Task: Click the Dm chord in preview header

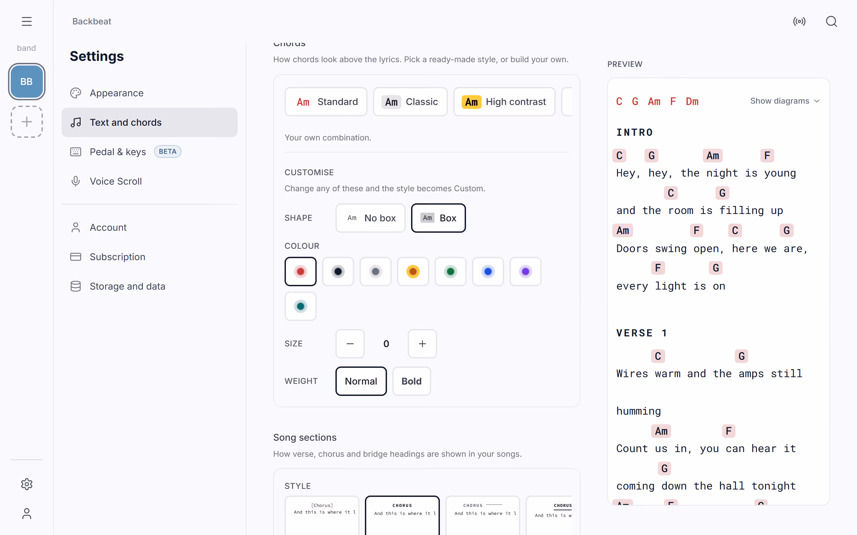Action: coord(692,102)
